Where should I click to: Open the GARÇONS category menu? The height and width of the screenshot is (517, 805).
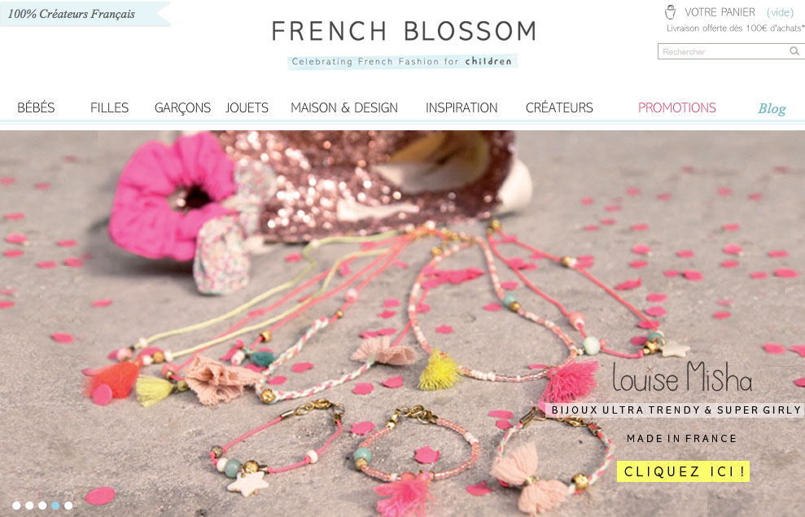[183, 107]
